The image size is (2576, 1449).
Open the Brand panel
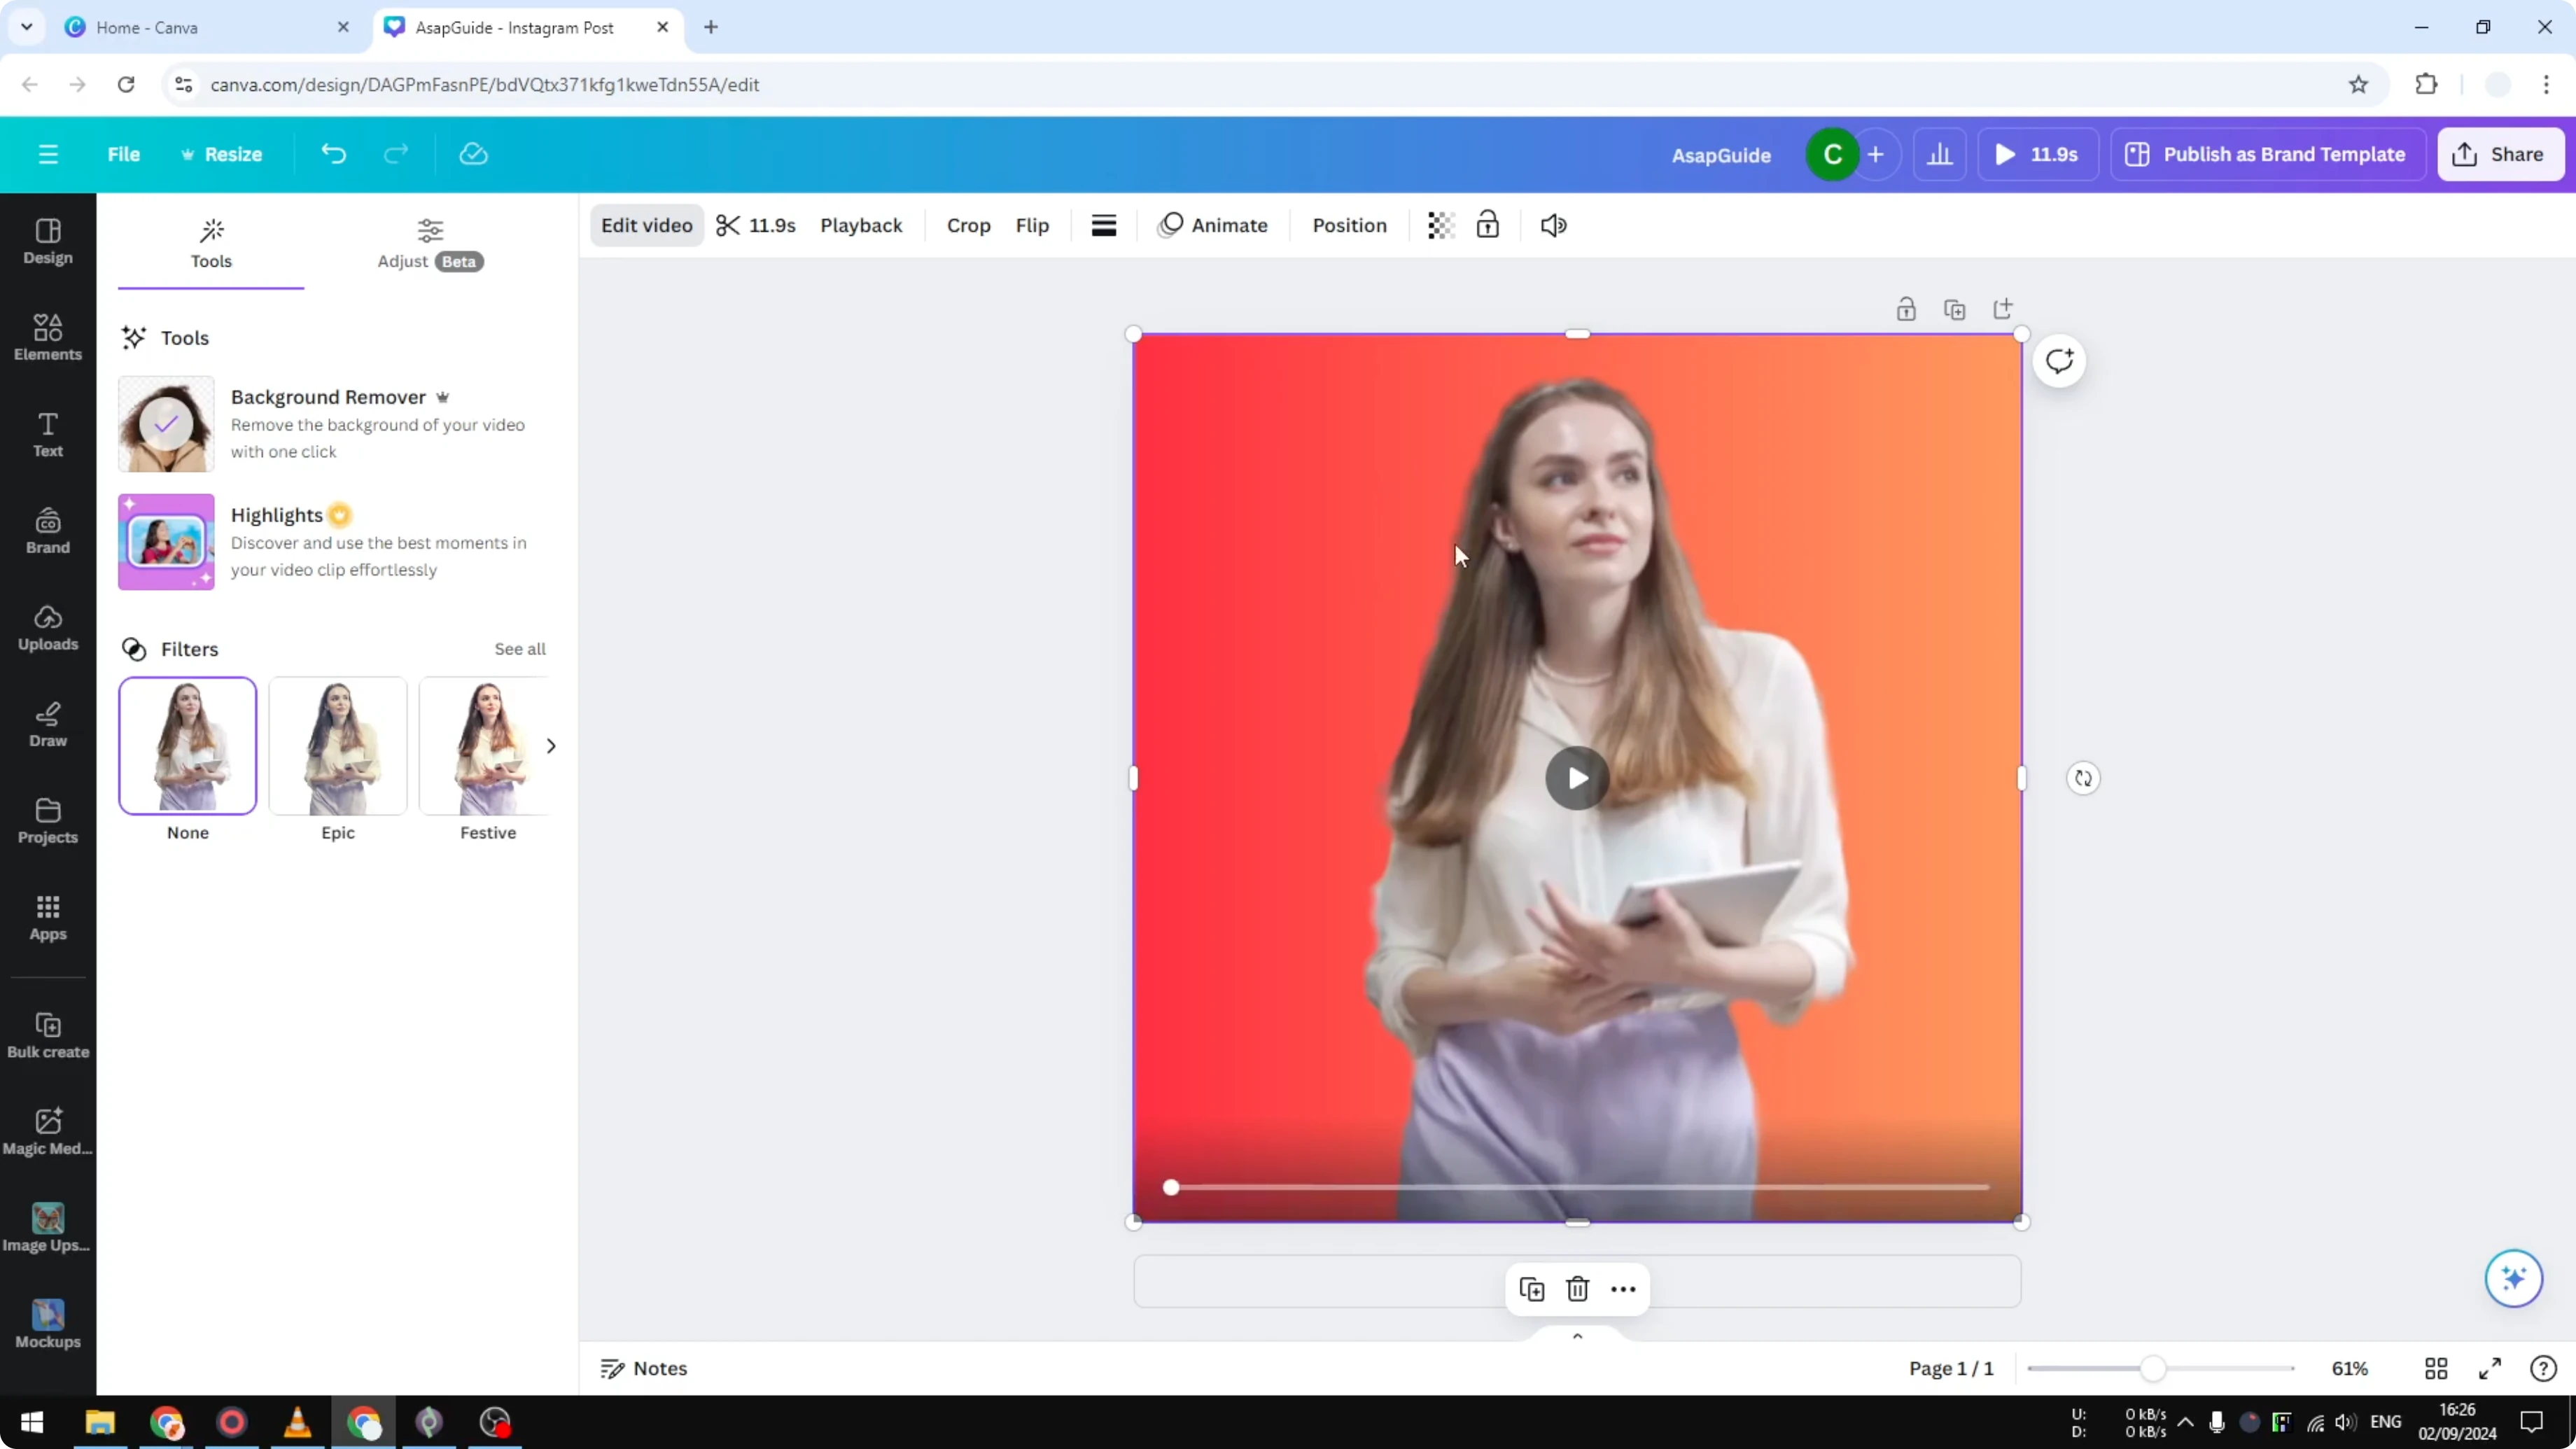(48, 531)
